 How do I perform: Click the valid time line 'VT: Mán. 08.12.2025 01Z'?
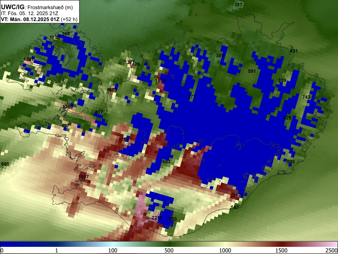(x=30, y=19)
